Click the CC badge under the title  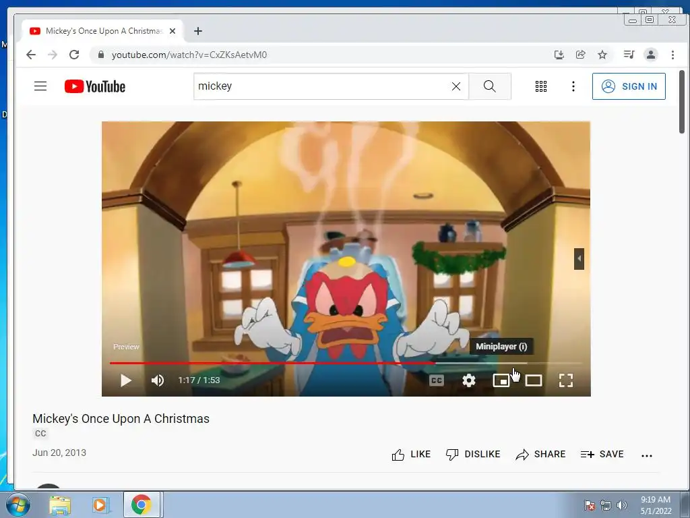[40, 434]
